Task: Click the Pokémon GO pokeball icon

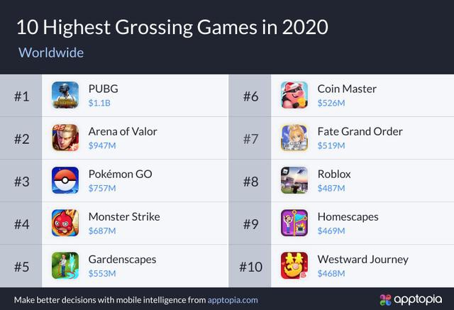Action: tap(65, 180)
